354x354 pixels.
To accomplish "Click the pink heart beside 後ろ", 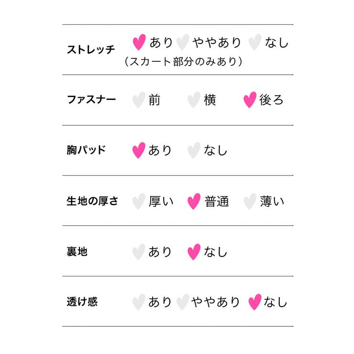I will (x=250, y=100).
